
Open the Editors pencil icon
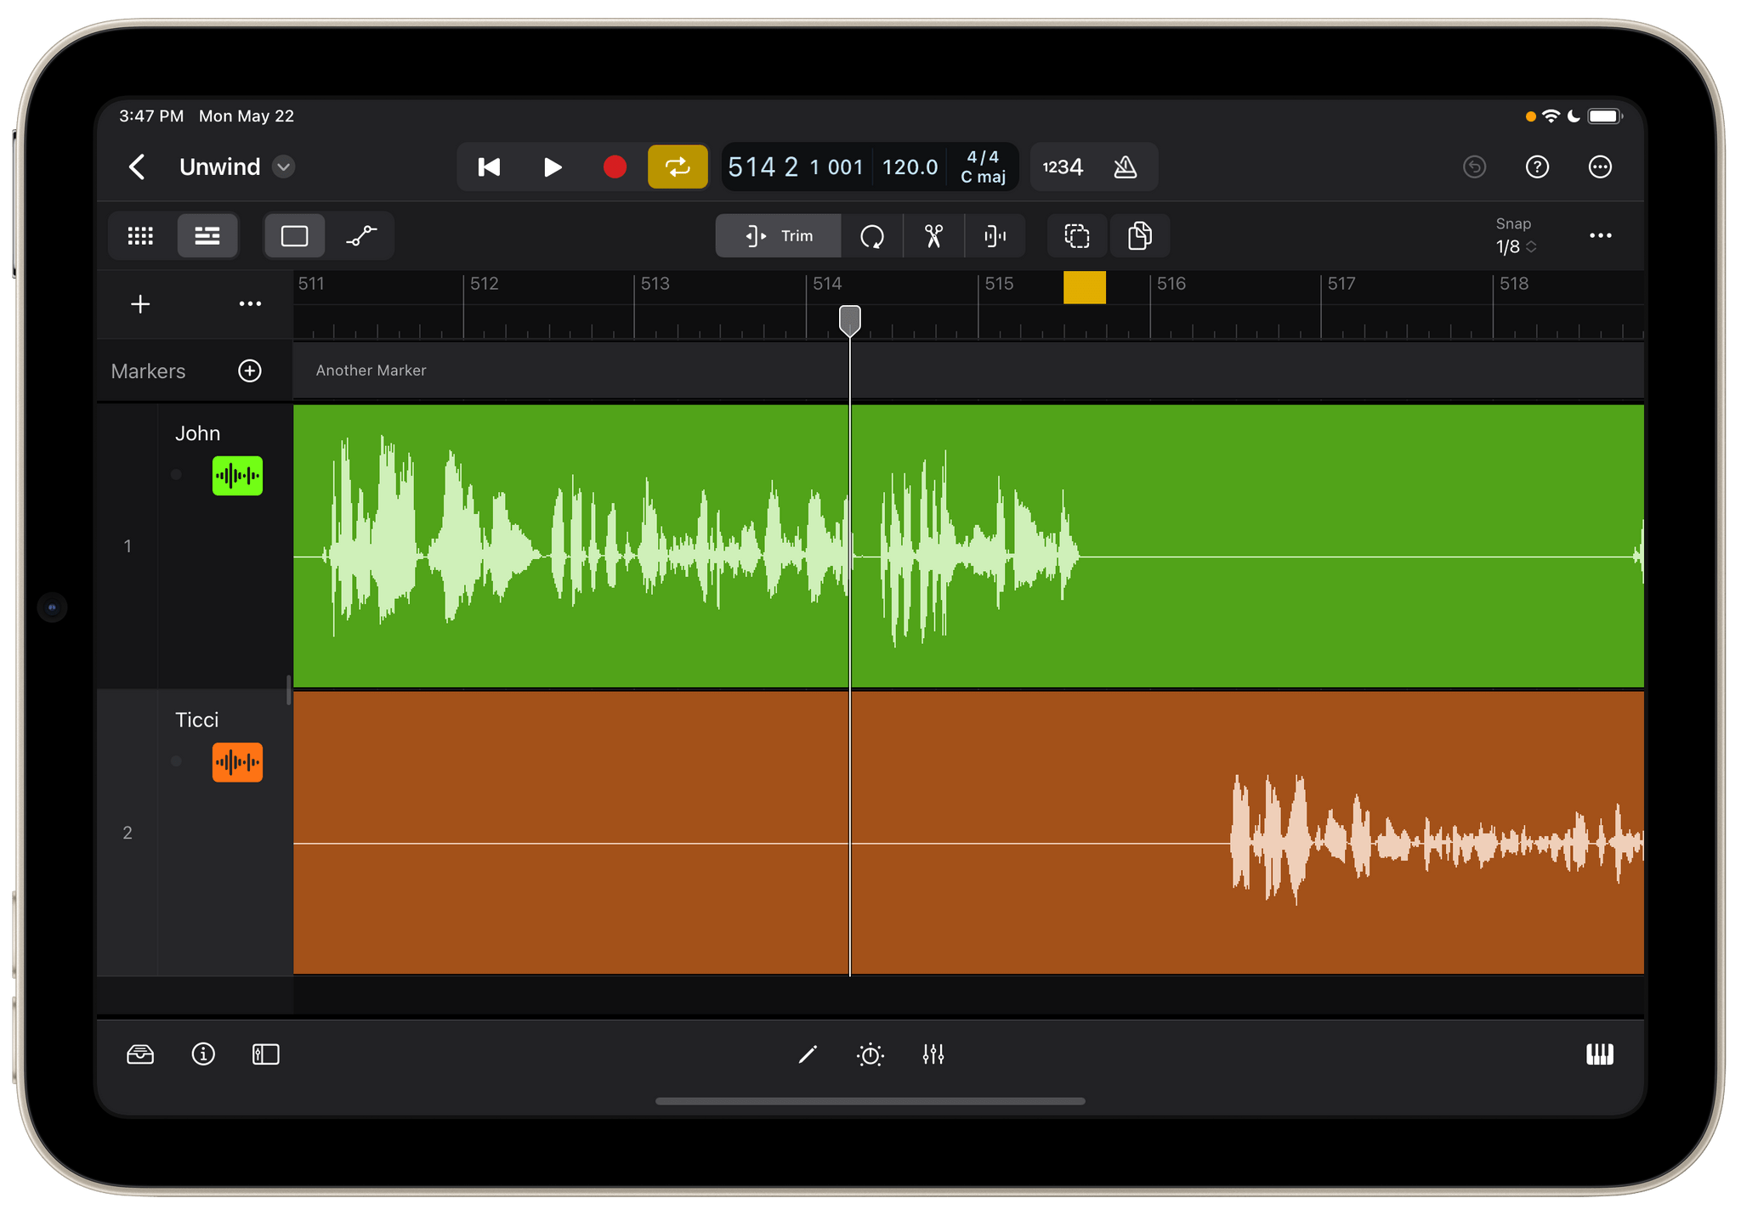pyautogui.click(x=808, y=1054)
